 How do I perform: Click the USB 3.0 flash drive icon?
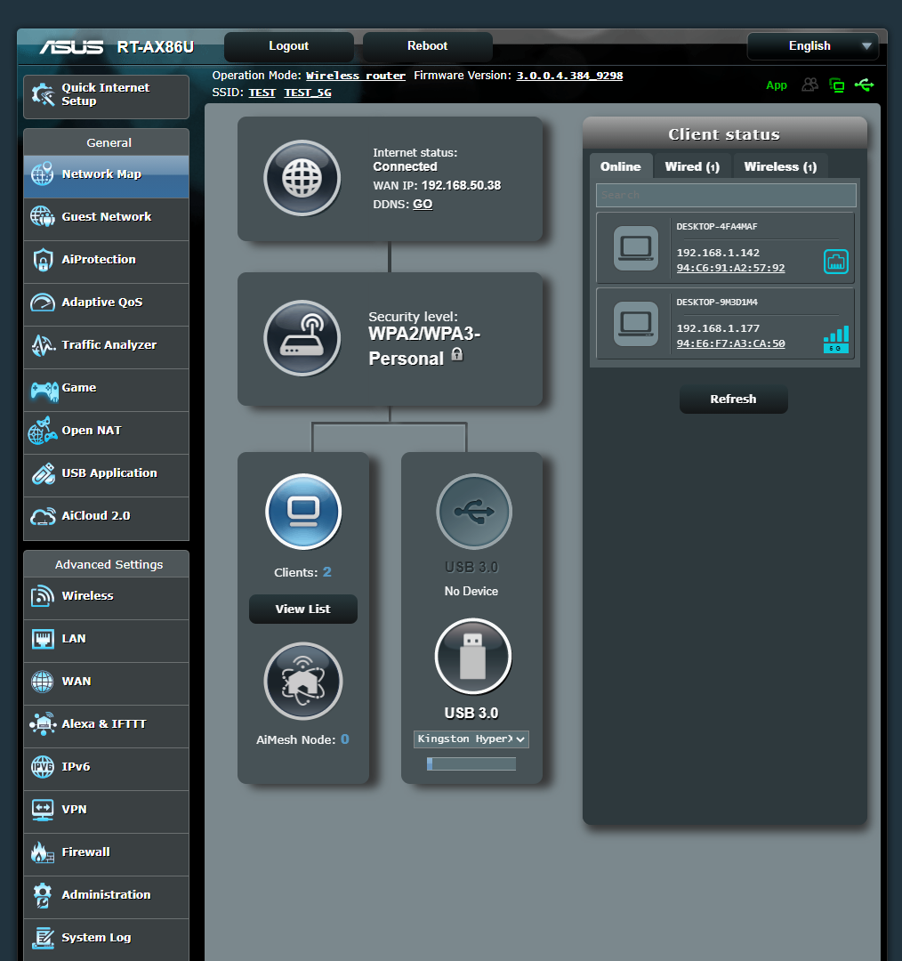(x=472, y=656)
